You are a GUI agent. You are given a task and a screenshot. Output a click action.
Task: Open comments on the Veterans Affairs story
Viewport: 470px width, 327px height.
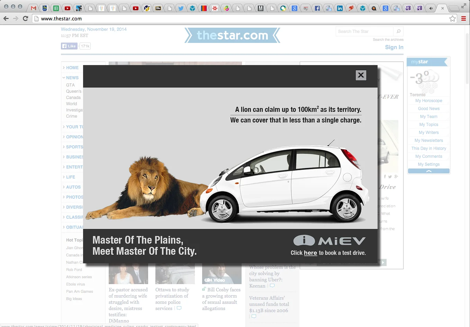[254, 317]
